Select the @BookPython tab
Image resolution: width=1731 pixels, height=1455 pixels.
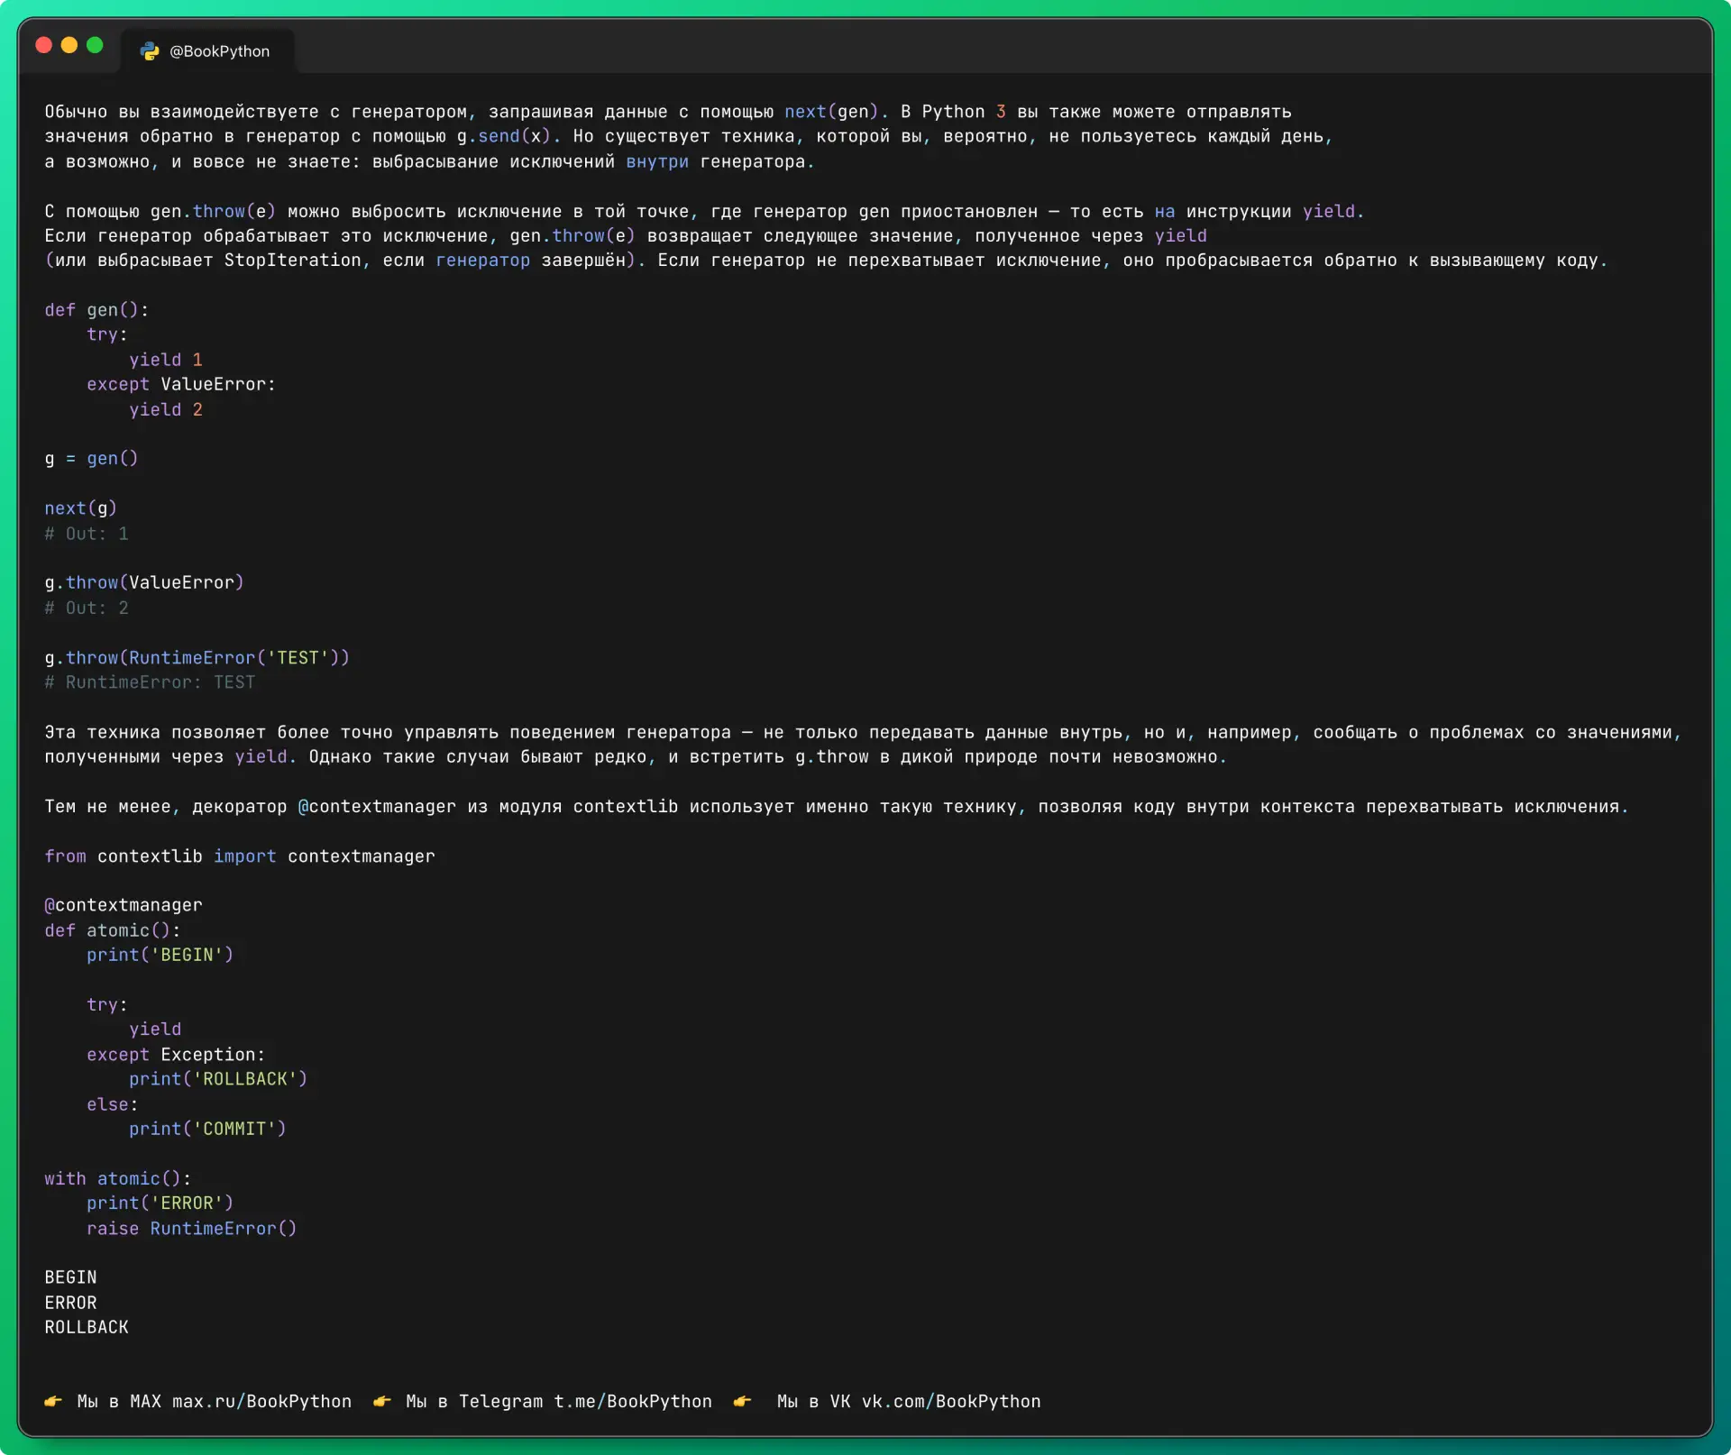pyautogui.click(x=208, y=51)
